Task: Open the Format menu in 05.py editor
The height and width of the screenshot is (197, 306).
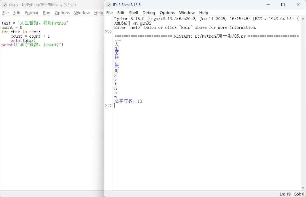Action: tap(32, 13)
